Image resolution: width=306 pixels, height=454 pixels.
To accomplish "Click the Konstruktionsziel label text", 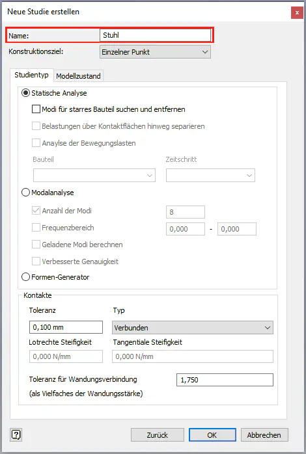I will [x=36, y=51].
